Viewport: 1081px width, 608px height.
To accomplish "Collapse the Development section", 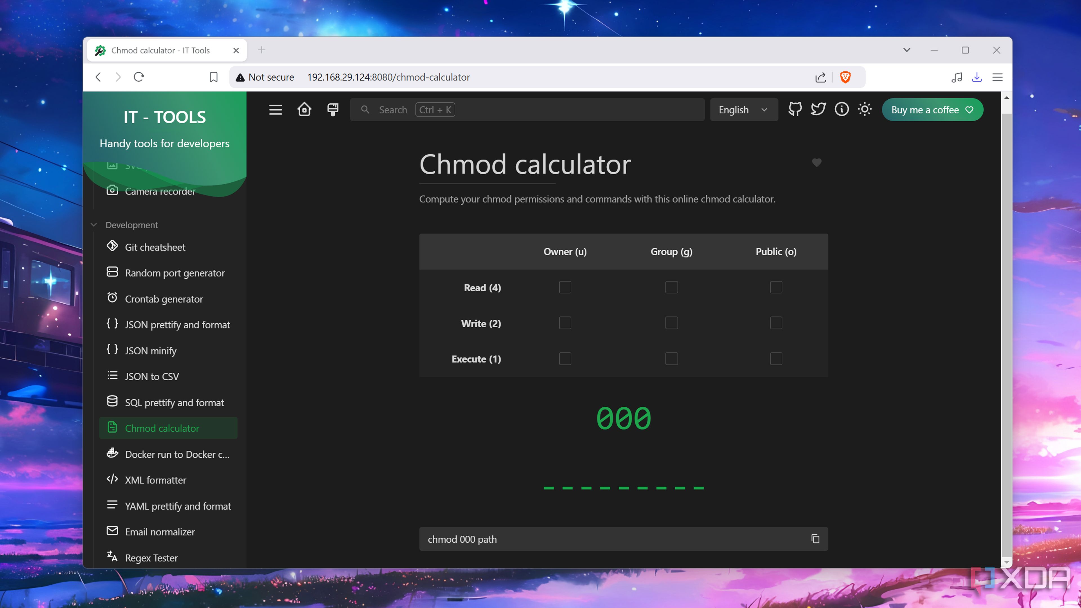I will tap(94, 225).
